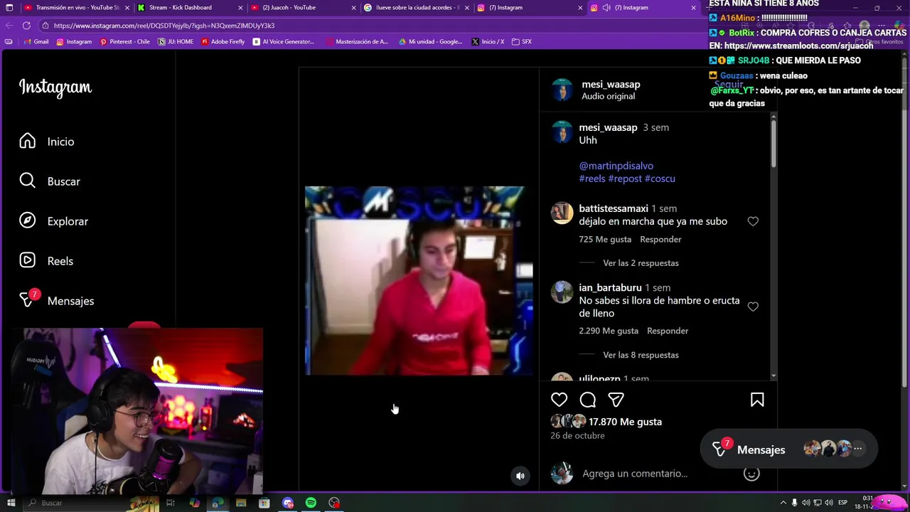Open @martinpdisalvo mention link
910x512 pixels.
tap(616, 166)
